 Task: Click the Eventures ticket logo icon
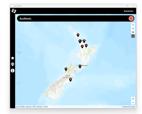click(14, 11)
